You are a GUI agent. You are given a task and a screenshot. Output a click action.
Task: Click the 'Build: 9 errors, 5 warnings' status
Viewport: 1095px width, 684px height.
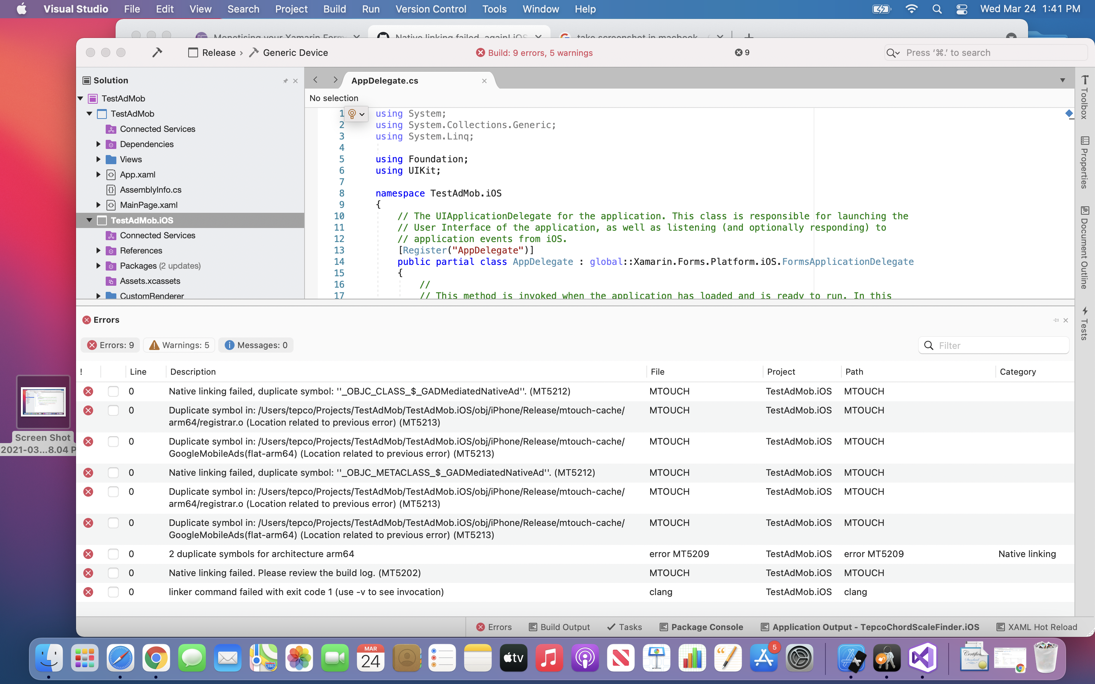click(x=534, y=53)
